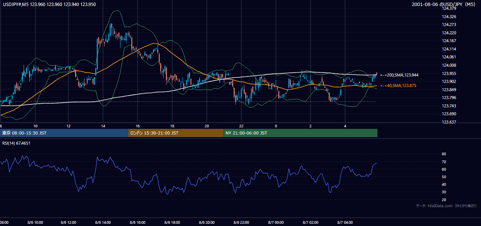Click the 123.796 price axis label
481x226 pixels.
[449, 98]
